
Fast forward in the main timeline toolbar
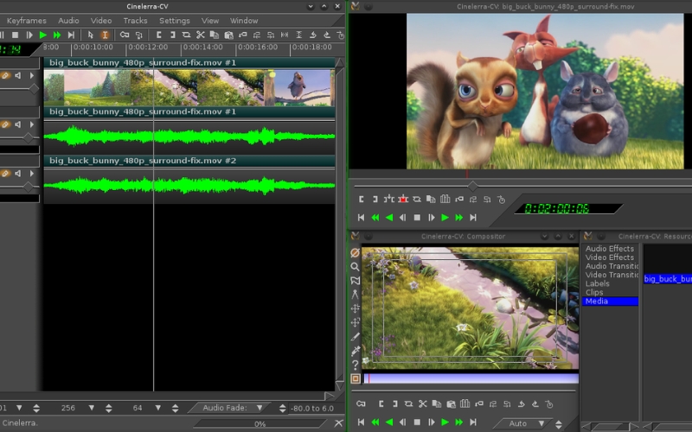tap(57, 35)
